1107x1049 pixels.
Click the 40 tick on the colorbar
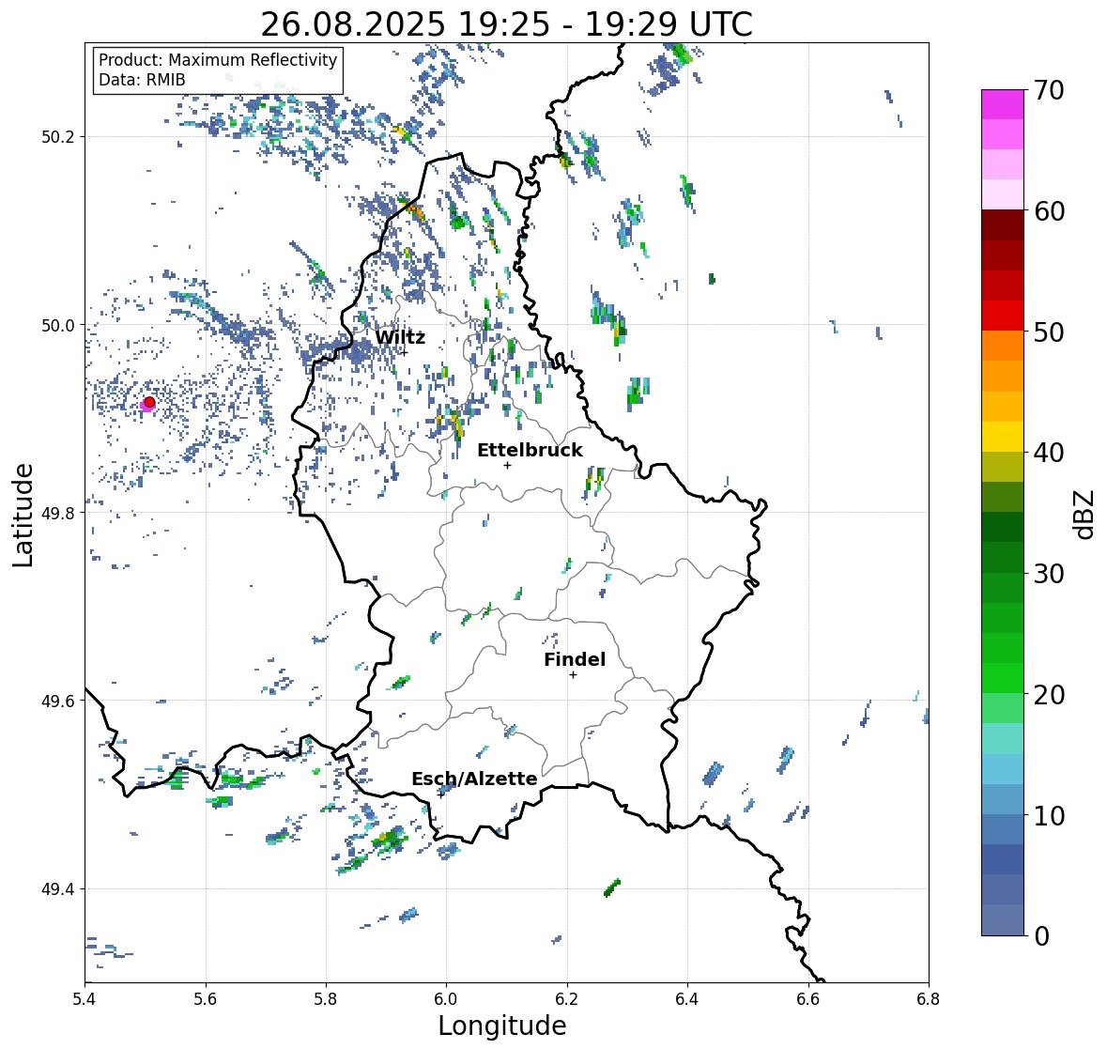click(1049, 453)
